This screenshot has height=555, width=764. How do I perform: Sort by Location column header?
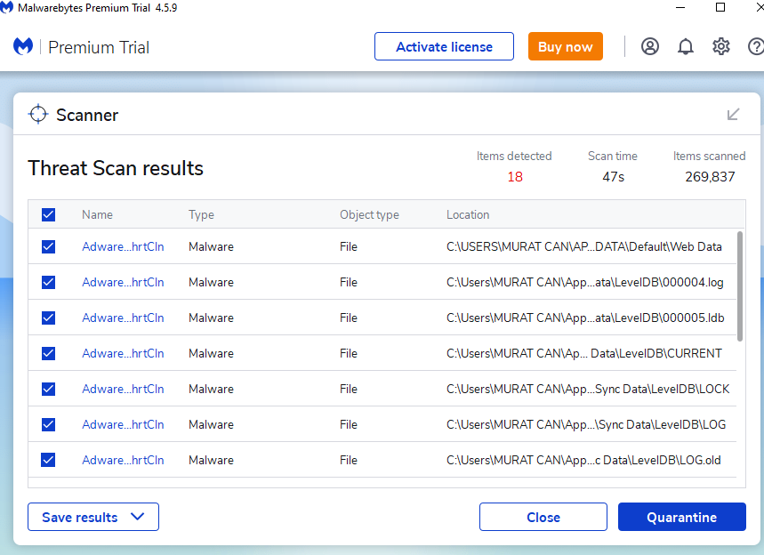coord(468,214)
